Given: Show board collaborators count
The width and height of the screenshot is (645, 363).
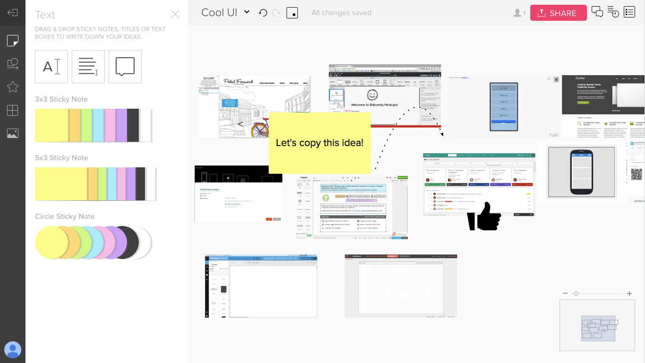Looking at the screenshot, I should pyautogui.click(x=519, y=13).
